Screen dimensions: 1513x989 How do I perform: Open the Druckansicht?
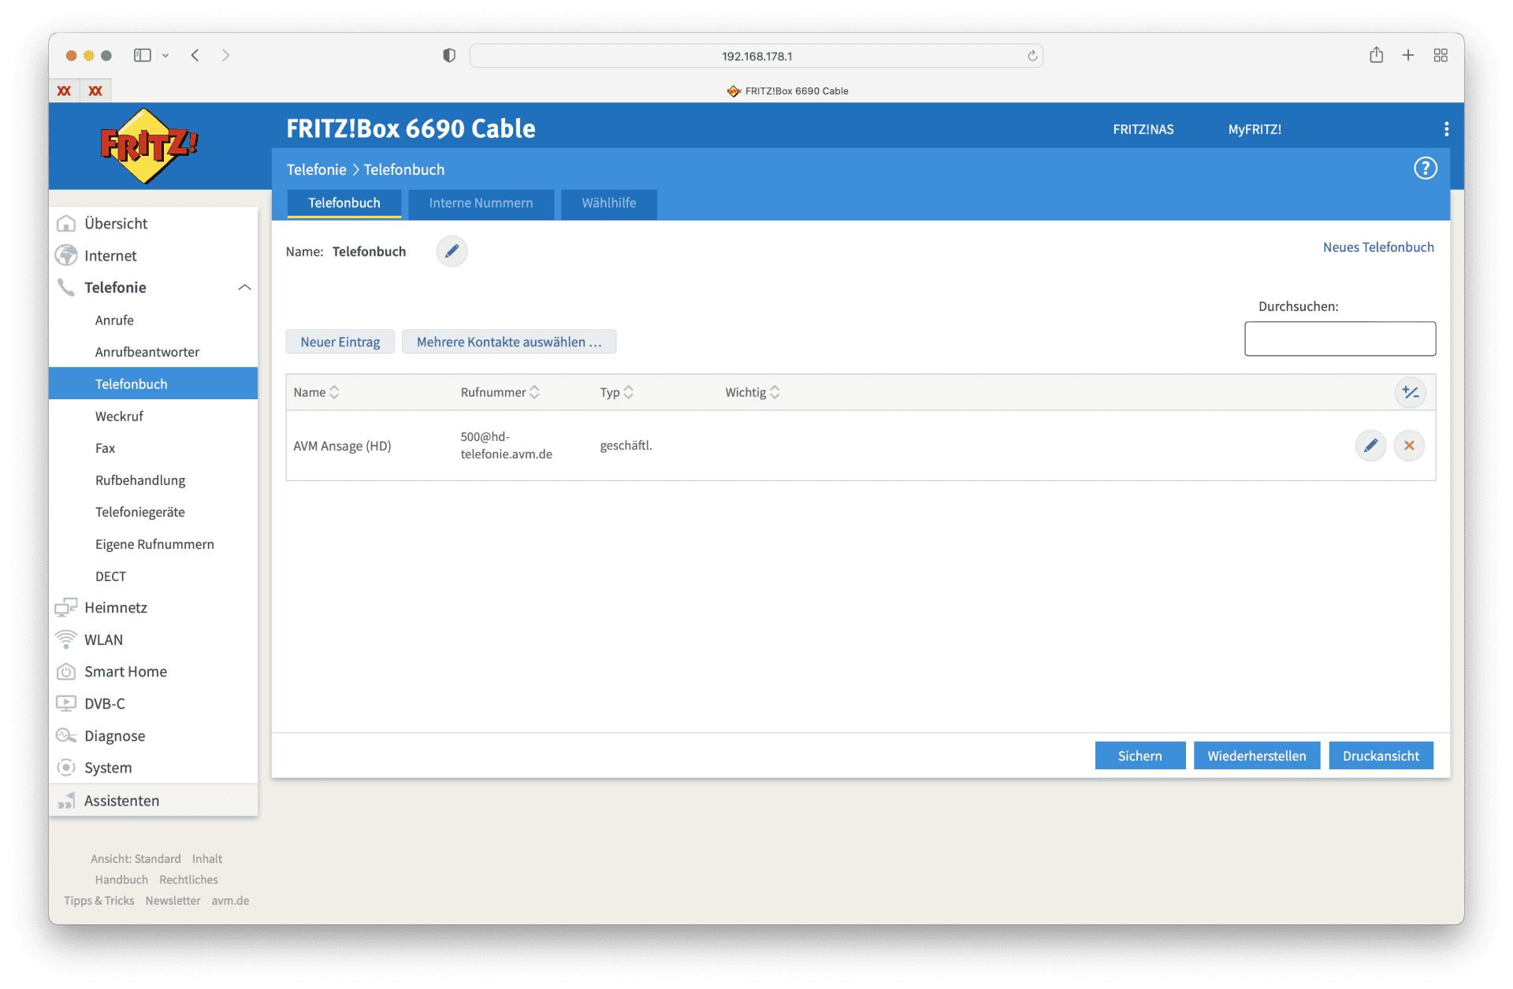pyautogui.click(x=1381, y=756)
